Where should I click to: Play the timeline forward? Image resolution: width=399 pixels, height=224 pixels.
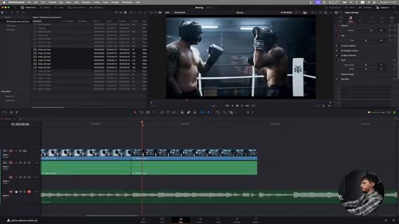point(242,106)
